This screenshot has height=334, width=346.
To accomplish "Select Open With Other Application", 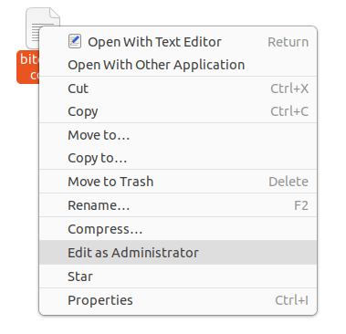I will (x=178, y=65).
